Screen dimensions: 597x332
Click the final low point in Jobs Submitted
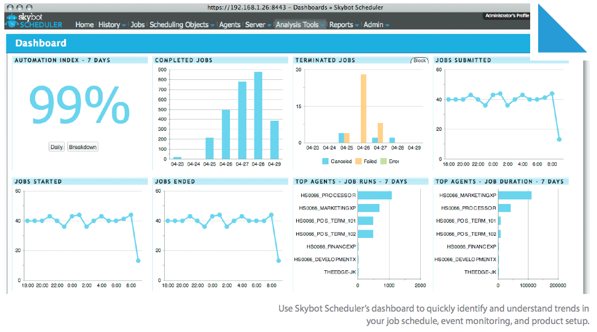559,139
